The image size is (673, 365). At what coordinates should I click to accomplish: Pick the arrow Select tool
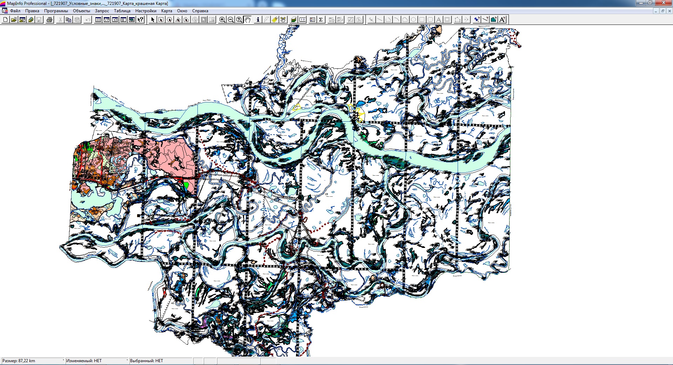(x=153, y=20)
